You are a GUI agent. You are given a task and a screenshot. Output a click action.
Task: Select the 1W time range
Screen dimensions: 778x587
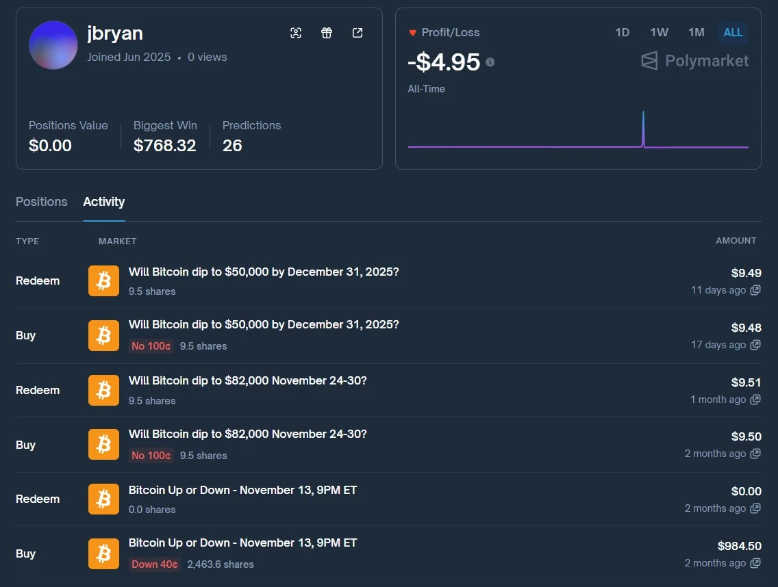pyautogui.click(x=659, y=32)
